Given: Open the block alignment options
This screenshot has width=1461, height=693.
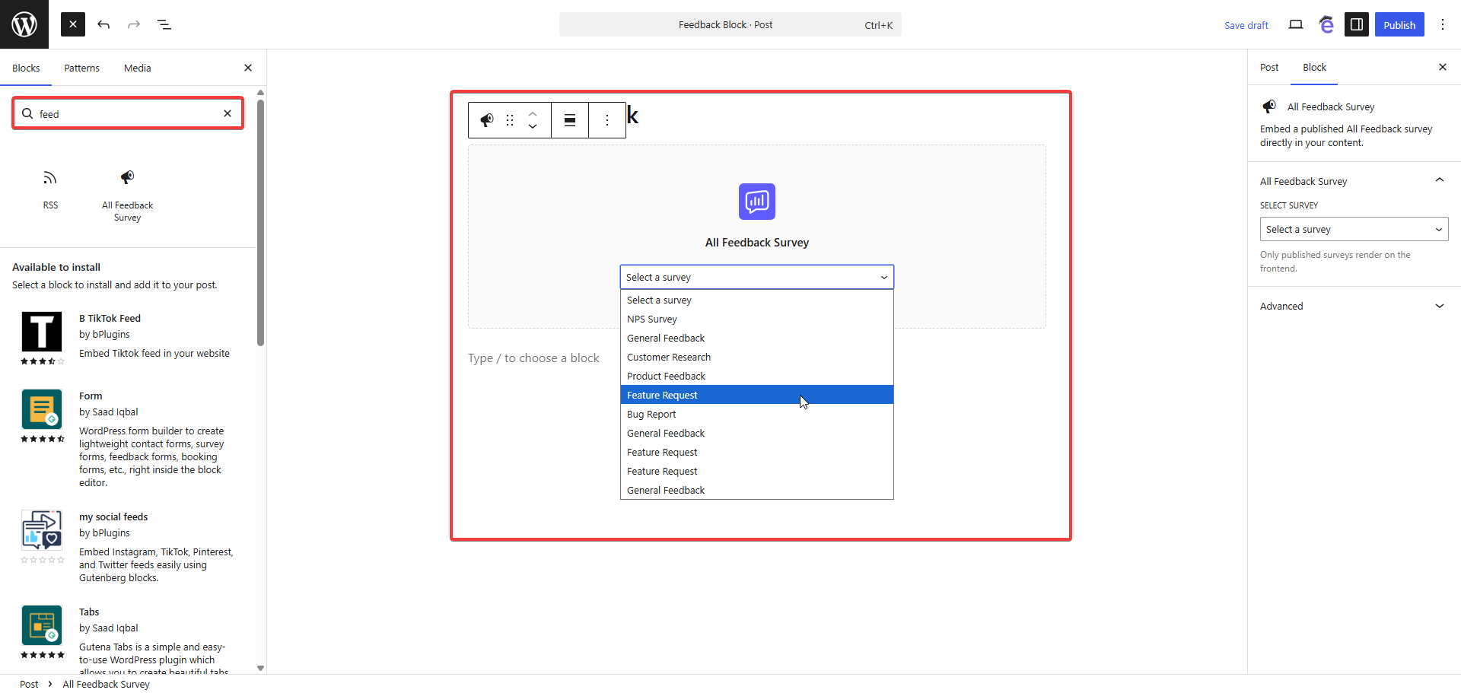Looking at the screenshot, I should pyautogui.click(x=570, y=120).
